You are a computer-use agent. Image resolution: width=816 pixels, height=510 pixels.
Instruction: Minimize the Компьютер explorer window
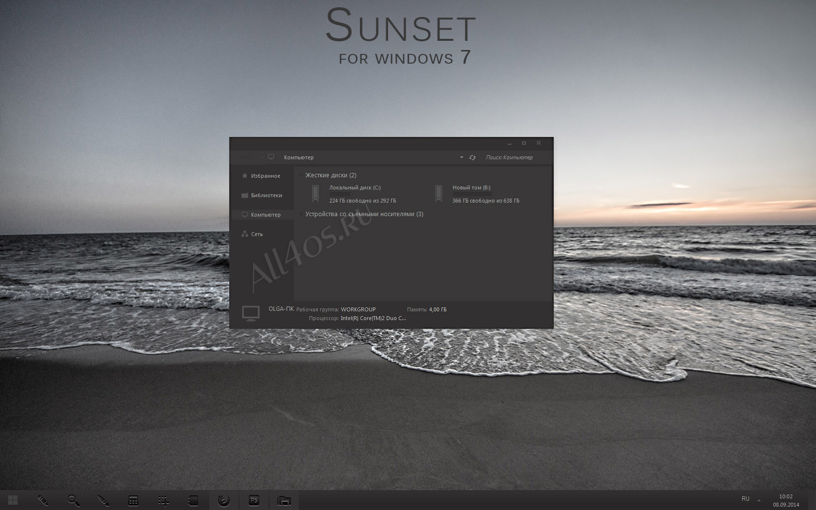tap(510, 143)
